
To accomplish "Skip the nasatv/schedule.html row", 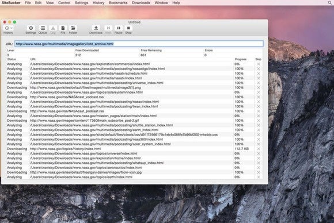I will (x=259, y=74).
